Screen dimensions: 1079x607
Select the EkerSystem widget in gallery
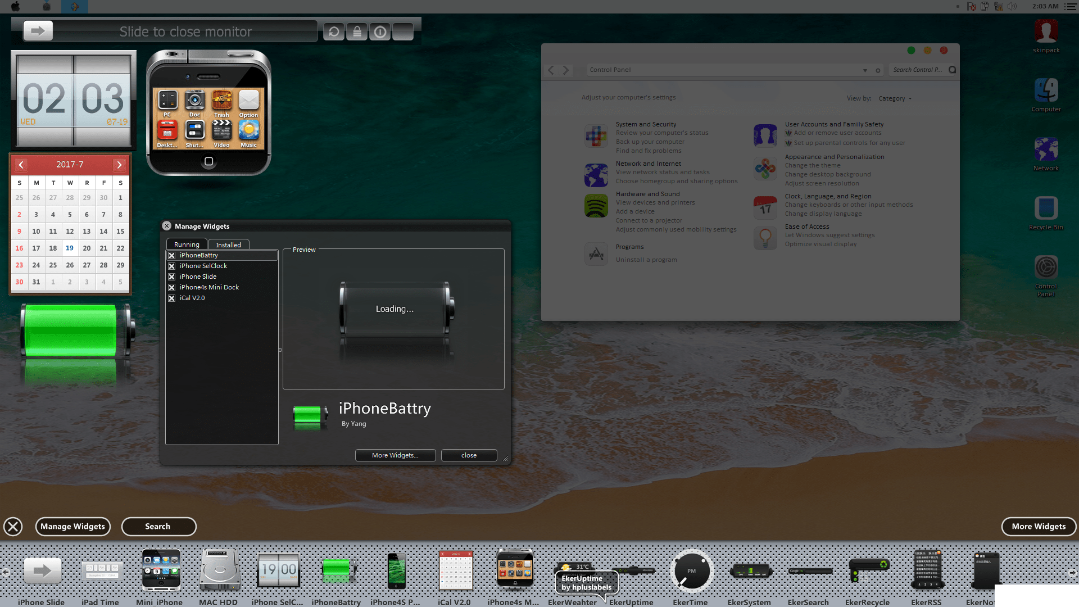(x=750, y=571)
